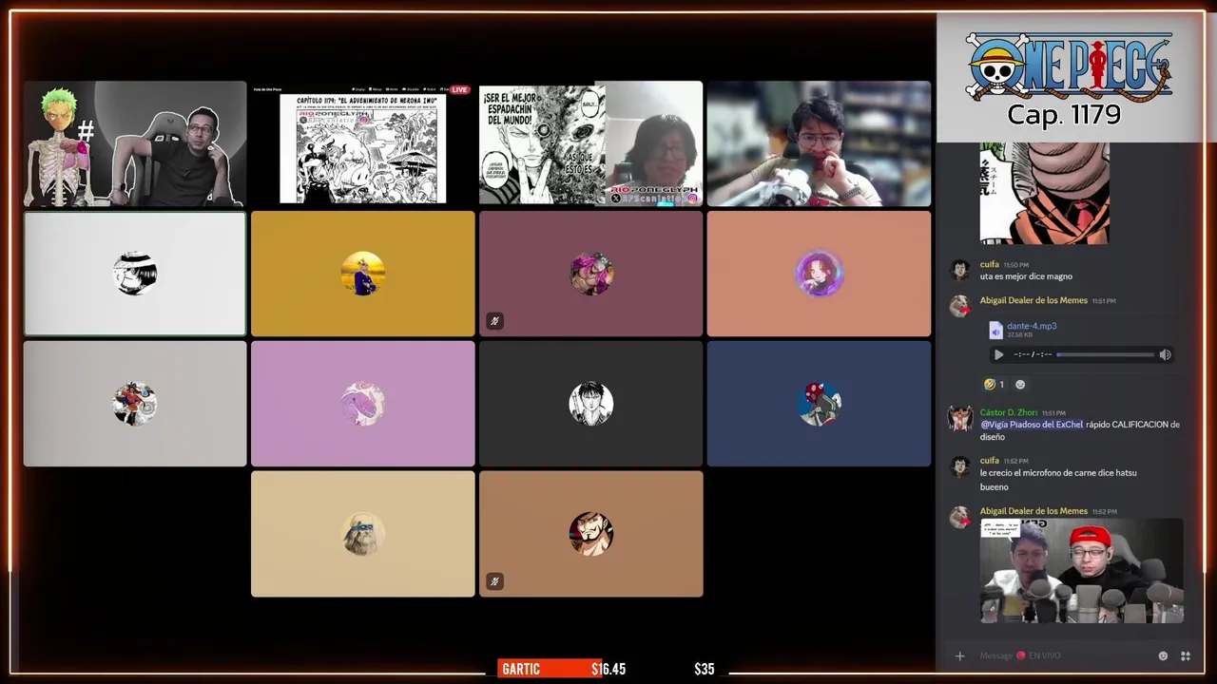This screenshot has height=684, width=1217.
Task: Click the avatar in the light gray tile
Action: (135, 404)
